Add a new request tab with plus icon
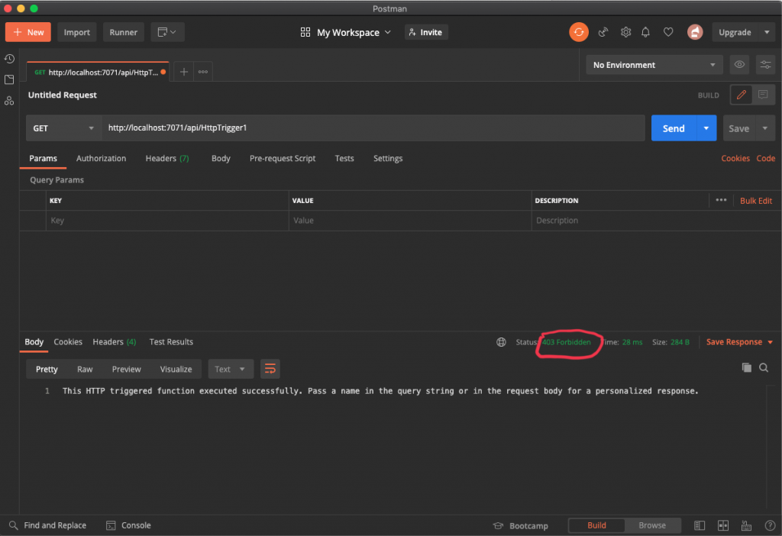The image size is (782, 536). pyautogui.click(x=183, y=72)
